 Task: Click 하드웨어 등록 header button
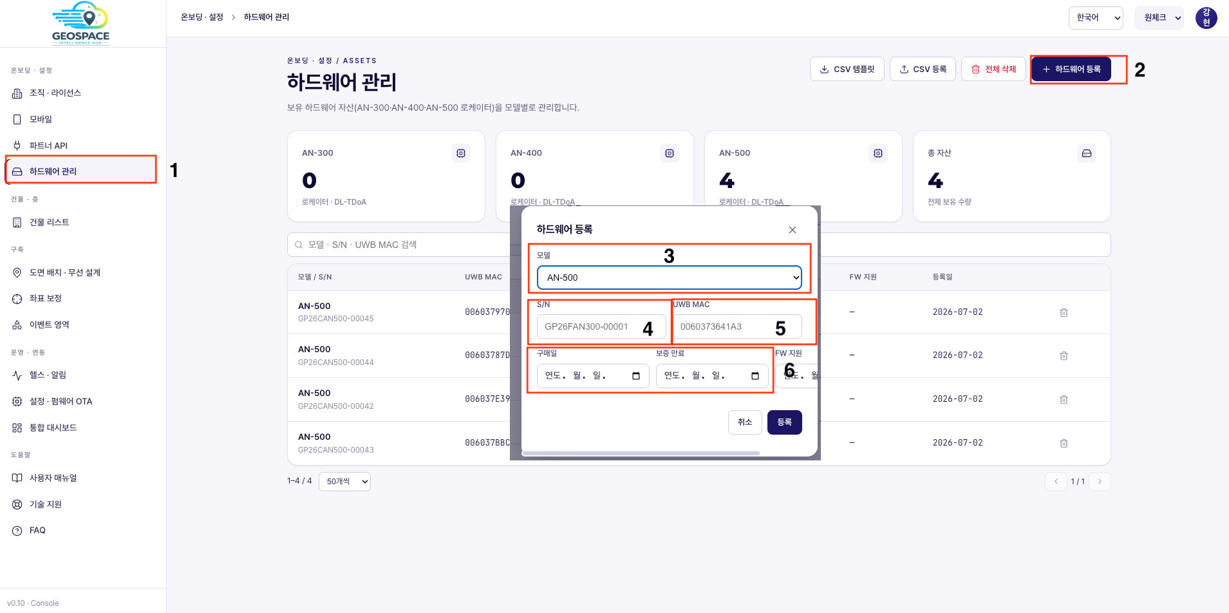click(1071, 69)
